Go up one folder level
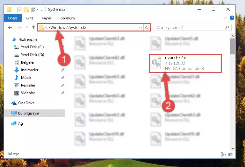Screen dimensions: 245x167 tap(33, 27)
